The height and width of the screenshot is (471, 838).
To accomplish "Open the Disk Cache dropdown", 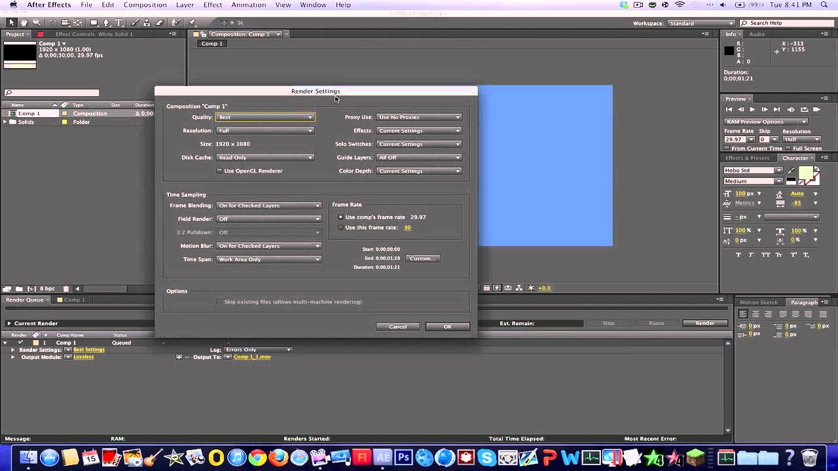I will [265, 158].
